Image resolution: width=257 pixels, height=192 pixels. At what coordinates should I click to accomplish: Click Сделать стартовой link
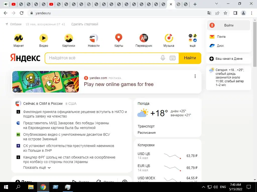coord(85,24)
